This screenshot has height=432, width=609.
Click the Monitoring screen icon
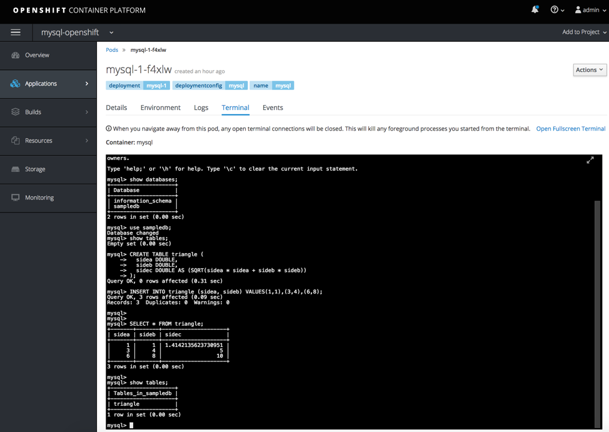coord(16,198)
